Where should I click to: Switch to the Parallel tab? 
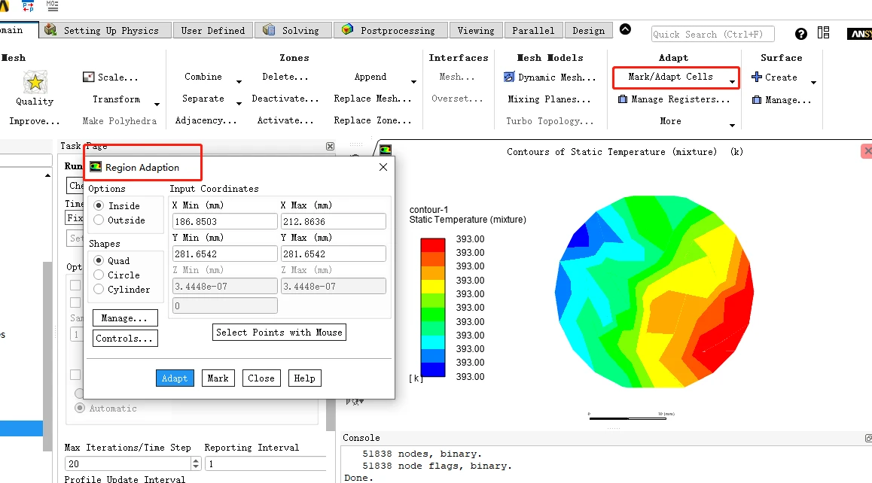[x=533, y=31]
